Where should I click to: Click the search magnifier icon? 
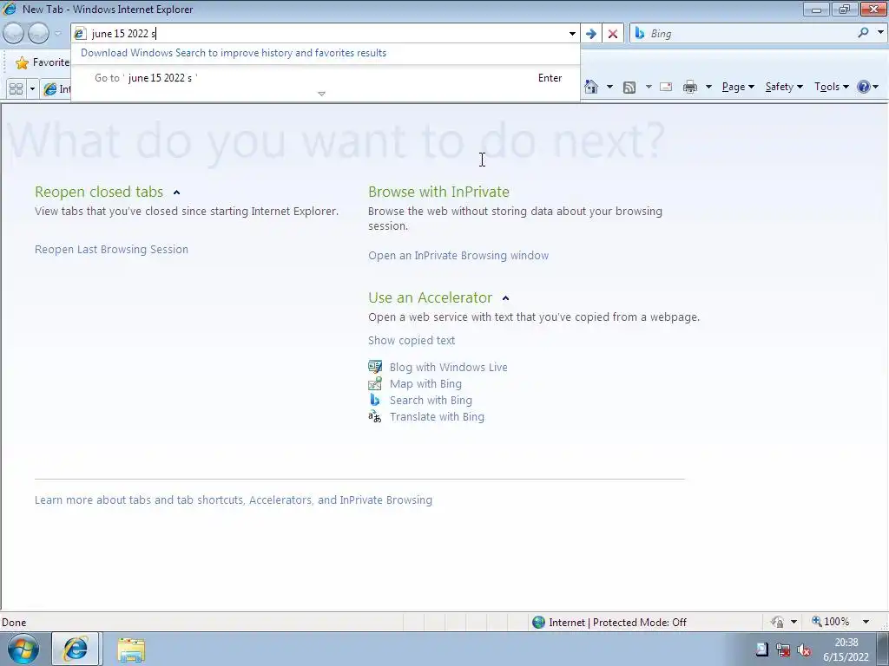click(864, 33)
